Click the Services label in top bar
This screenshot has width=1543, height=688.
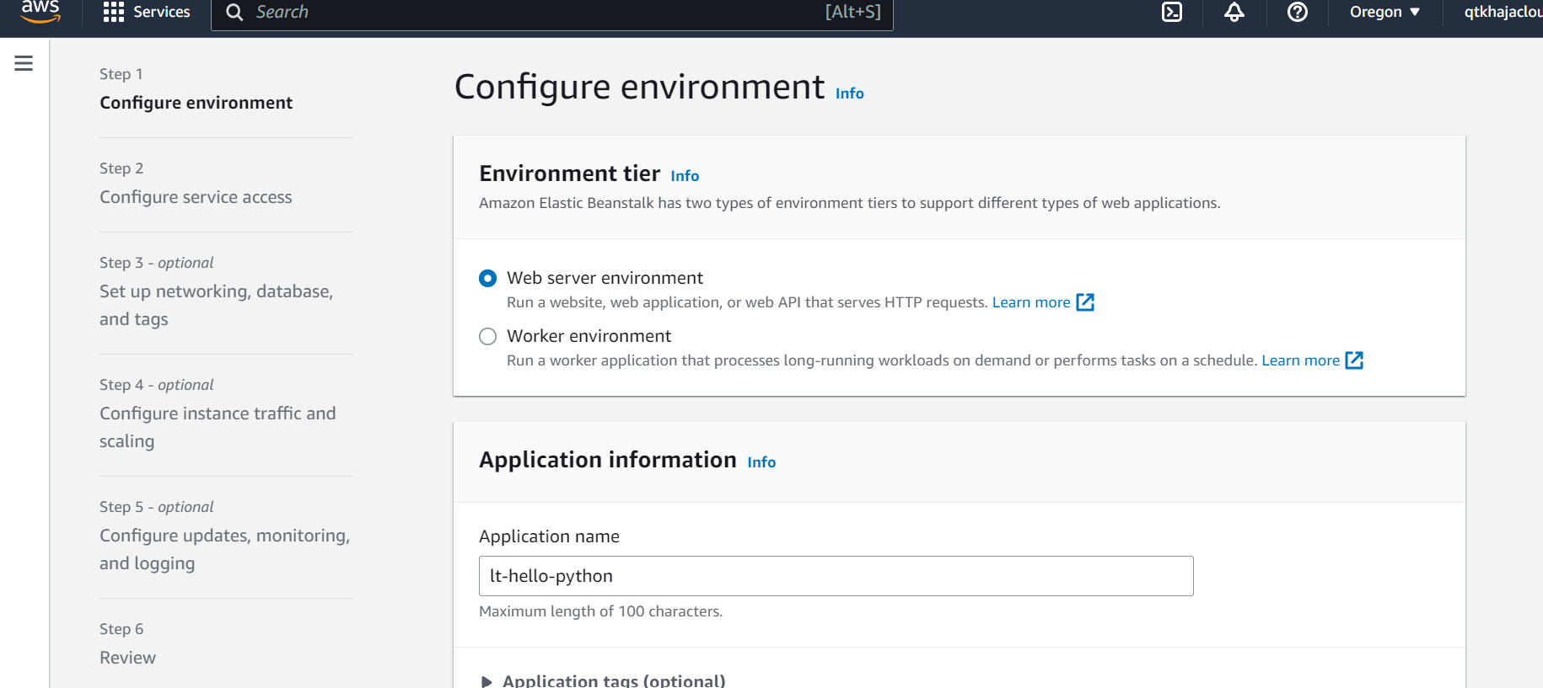click(x=162, y=12)
